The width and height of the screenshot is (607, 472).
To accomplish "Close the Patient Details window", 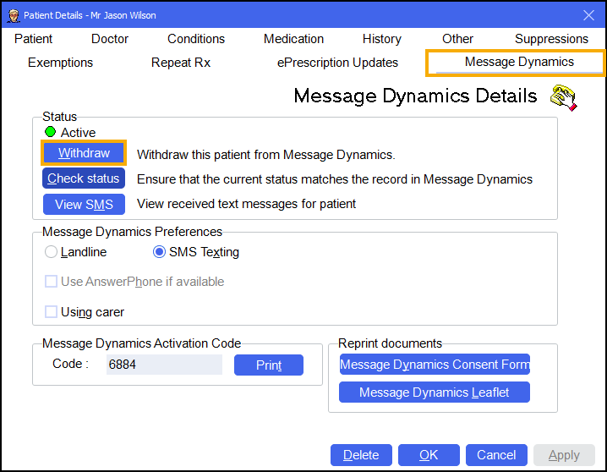I will point(588,15).
